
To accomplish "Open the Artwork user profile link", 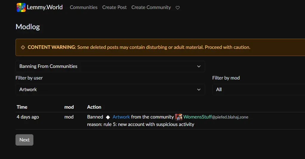I will coord(121,117).
